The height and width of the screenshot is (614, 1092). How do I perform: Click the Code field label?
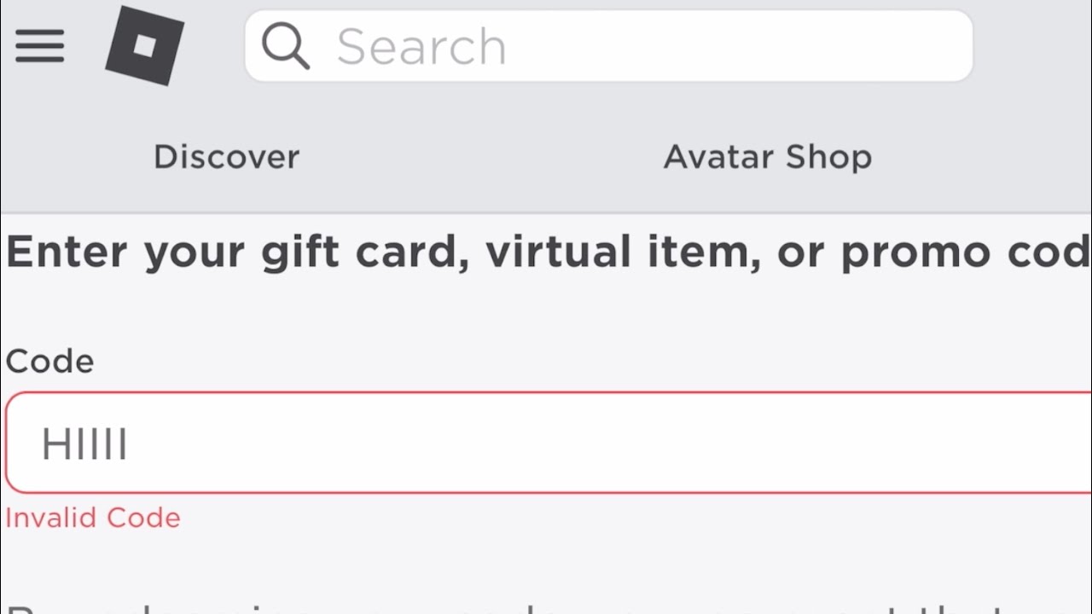pyautogui.click(x=49, y=362)
